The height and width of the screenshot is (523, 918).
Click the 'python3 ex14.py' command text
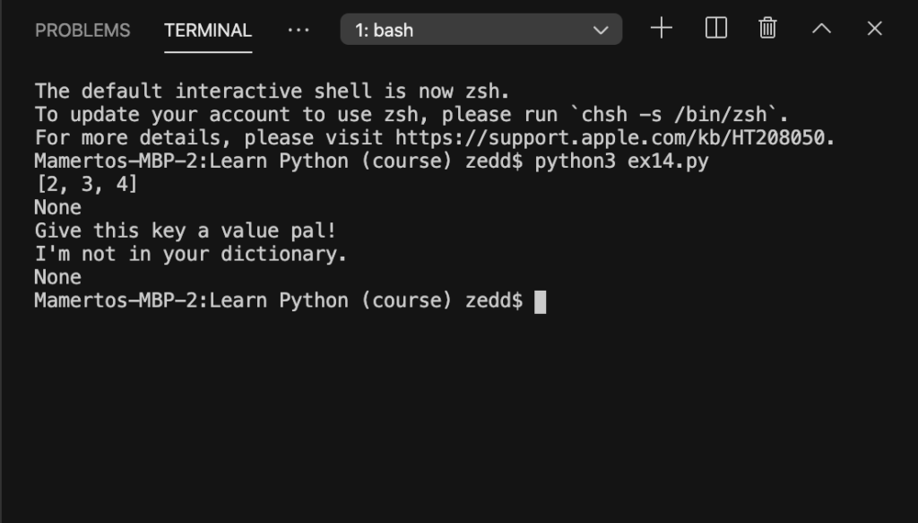pos(621,161)
